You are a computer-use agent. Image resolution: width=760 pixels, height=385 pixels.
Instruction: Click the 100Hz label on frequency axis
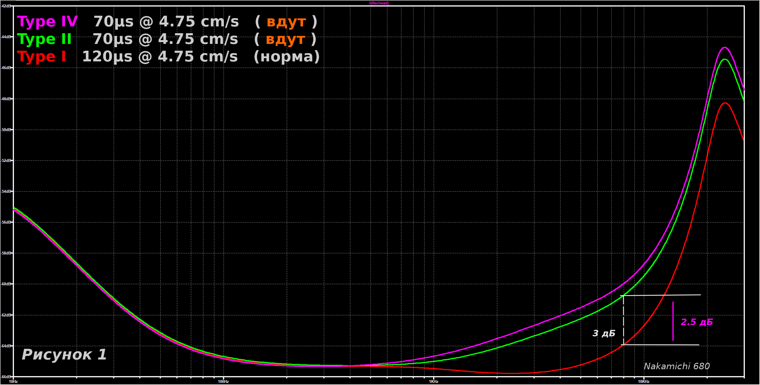click(x=223, y=382)
